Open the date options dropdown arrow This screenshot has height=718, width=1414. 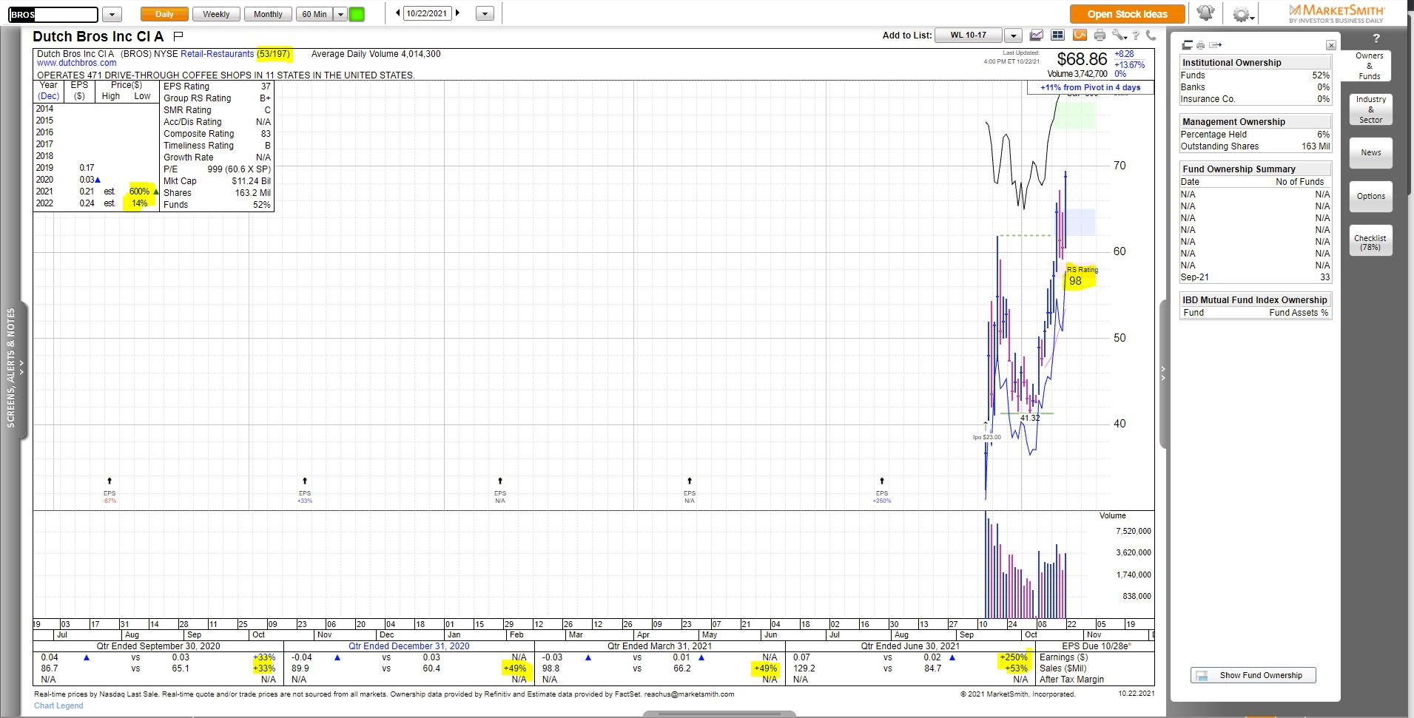point(485,14)
